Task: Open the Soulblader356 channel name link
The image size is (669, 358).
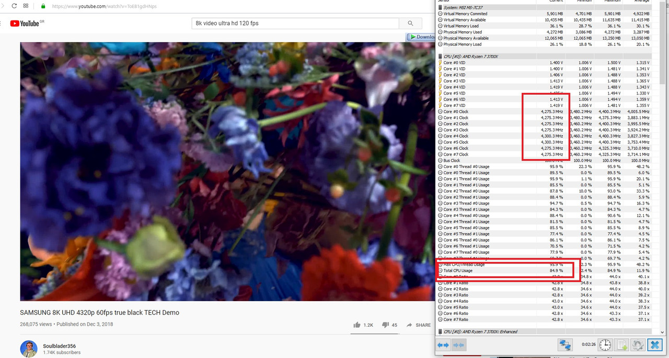Action: click(60, 345)
